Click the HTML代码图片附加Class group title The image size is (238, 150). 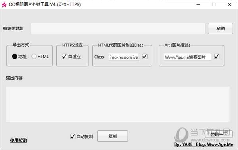pos(121,45)
